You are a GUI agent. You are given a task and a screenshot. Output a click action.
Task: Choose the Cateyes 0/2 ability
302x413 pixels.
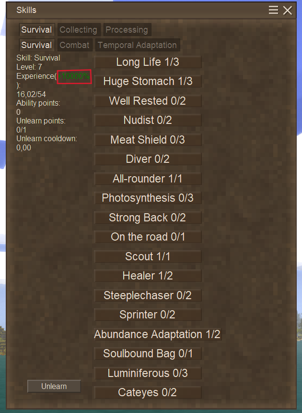coord(148,392)
